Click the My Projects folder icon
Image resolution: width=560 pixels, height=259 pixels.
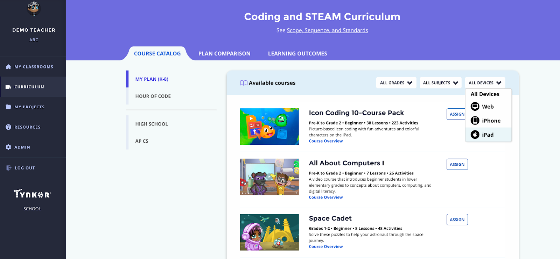click(8, 107)
